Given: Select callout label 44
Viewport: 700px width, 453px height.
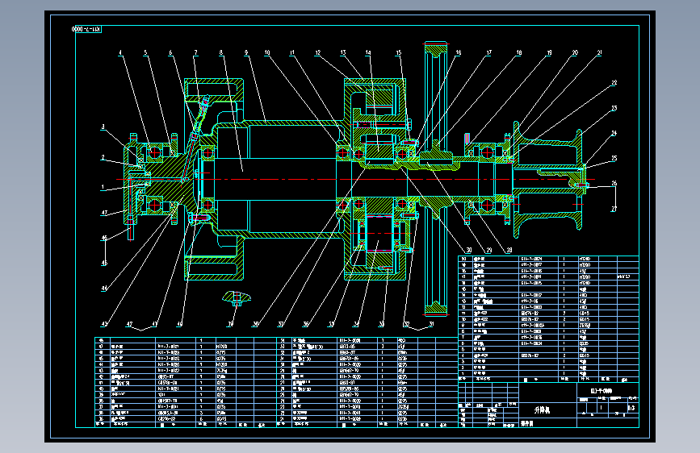Looking at the screenshot, I should (104, 288).
